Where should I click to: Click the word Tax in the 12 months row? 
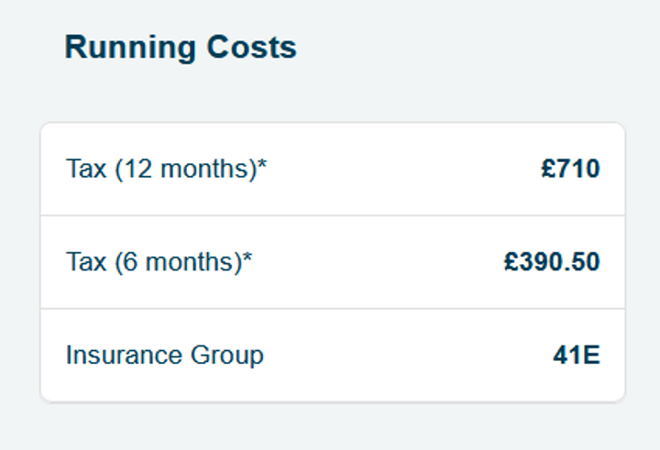pyautogui.click(x=86, y=169)
